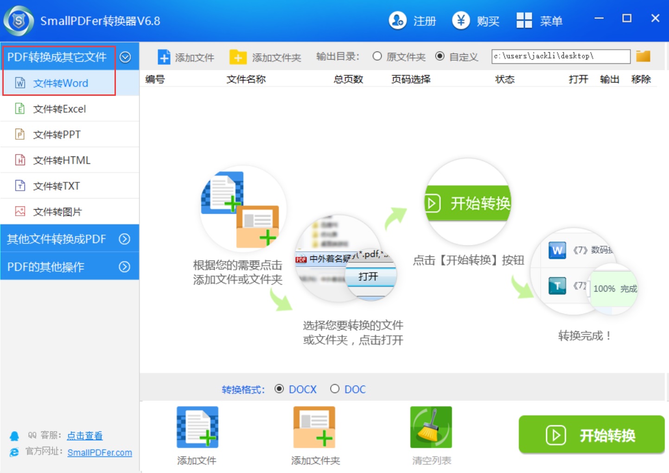
Task: Click the QQ penguin icon
Action: pyautogui.click(x=14, y=436)
